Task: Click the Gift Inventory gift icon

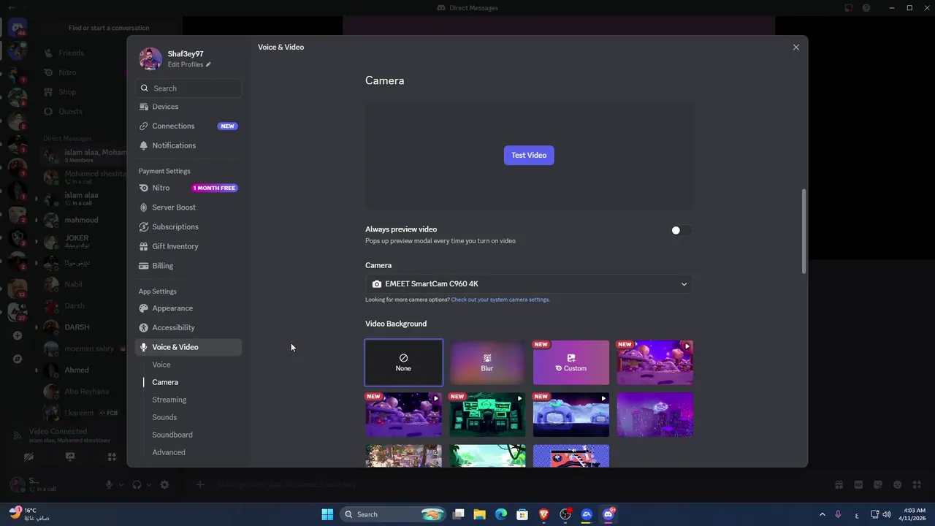Action: 144,246
